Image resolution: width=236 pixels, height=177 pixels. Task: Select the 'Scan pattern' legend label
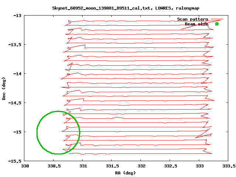pyautogui.click(x=192, y=19)
